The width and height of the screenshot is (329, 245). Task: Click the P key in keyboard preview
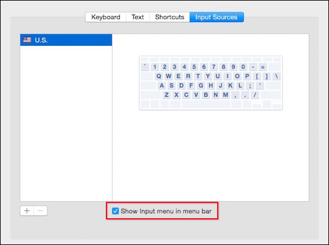247,76
